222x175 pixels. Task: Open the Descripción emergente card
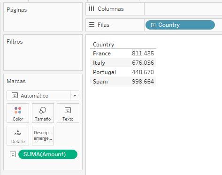tap(43, 136)
